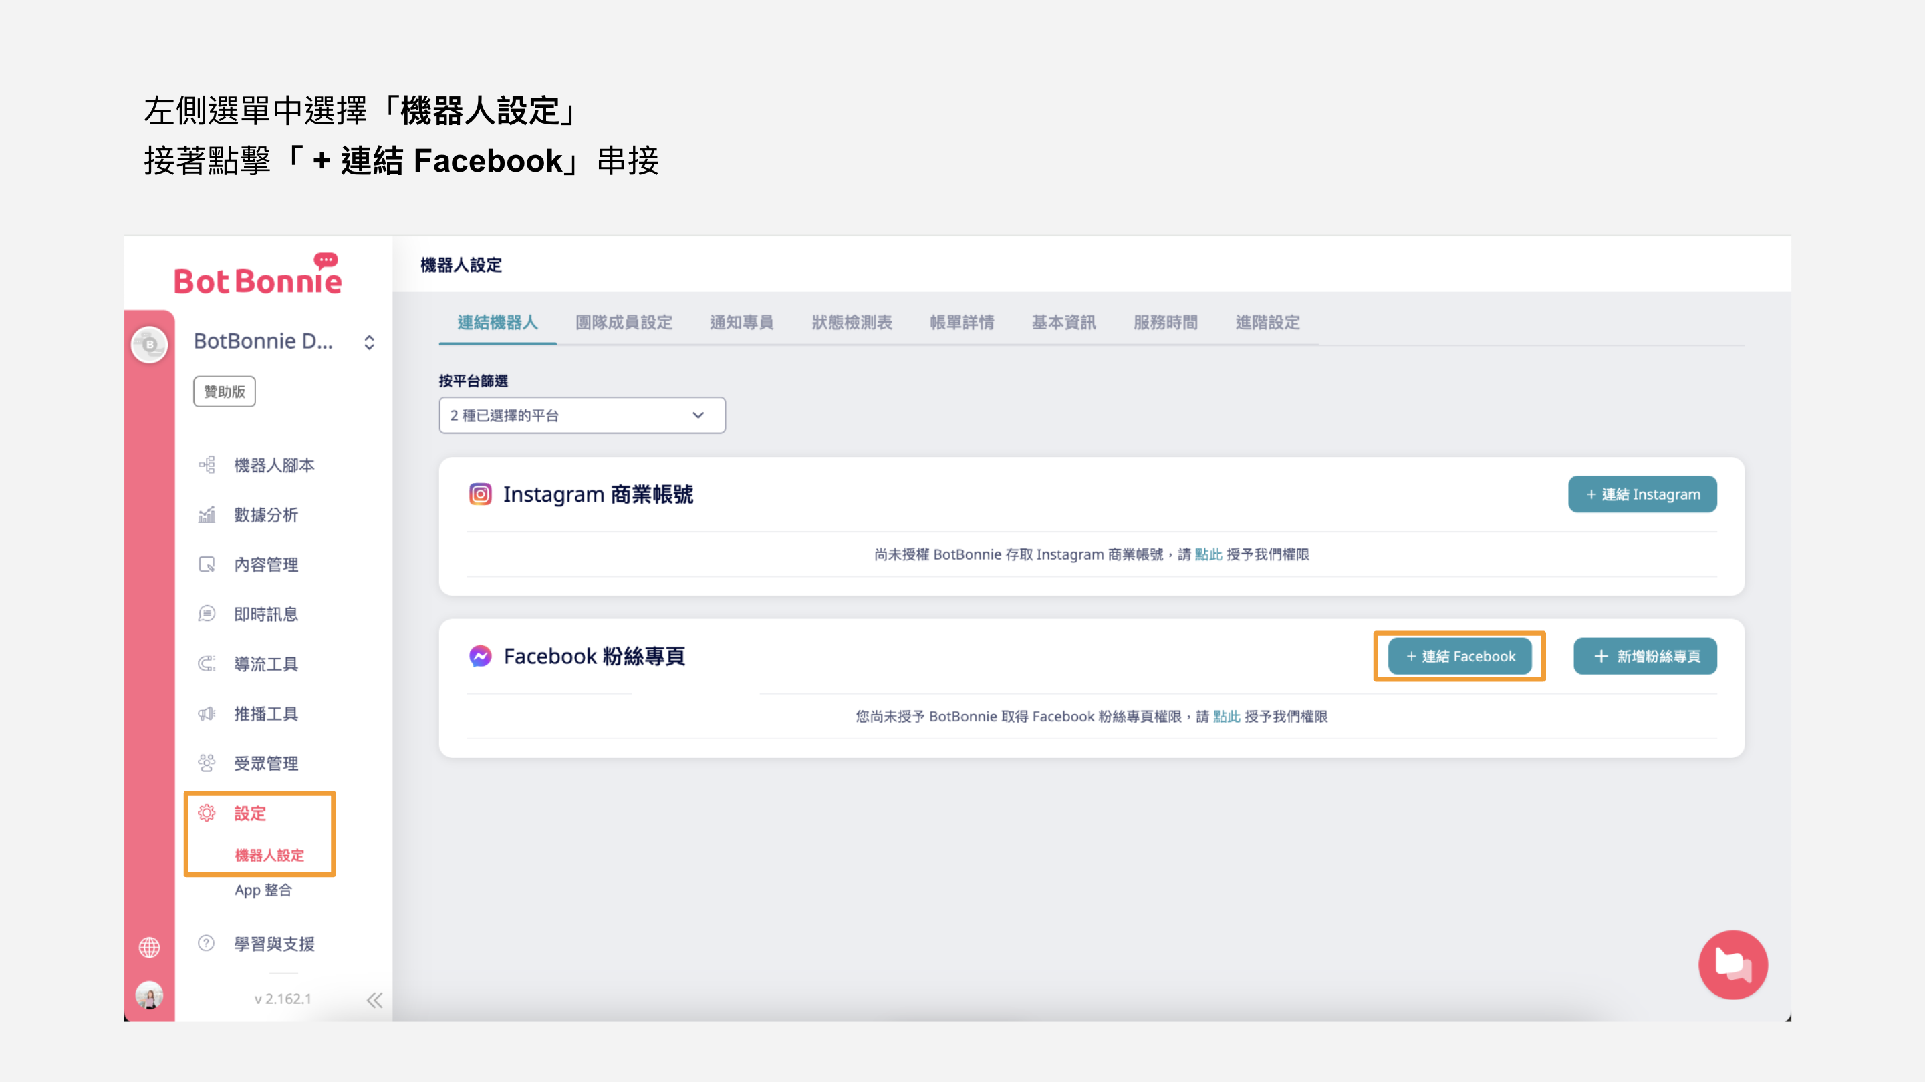Screen dimensions: 1925x1082
Task: Switch to the 團隊成員設定 tab
Action: 623,323
